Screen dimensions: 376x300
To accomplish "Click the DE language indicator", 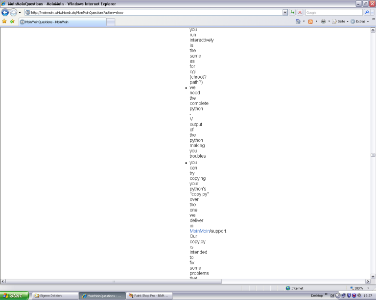I will [332, 296].
